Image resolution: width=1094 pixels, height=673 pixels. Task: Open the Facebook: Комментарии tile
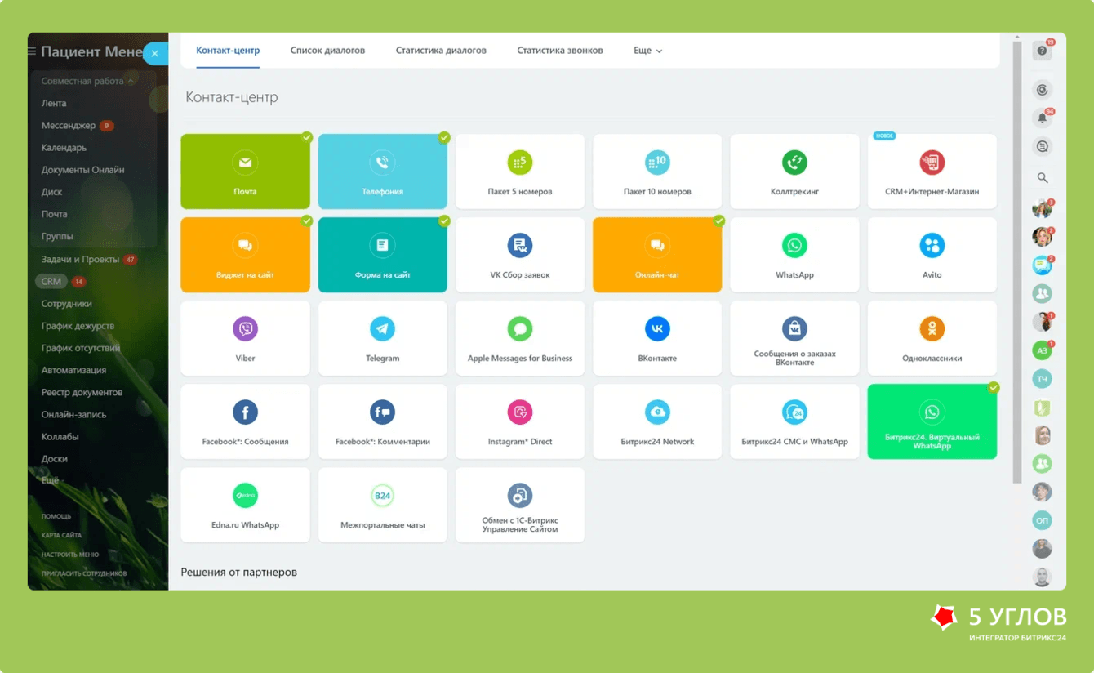[x=383, y=421]
